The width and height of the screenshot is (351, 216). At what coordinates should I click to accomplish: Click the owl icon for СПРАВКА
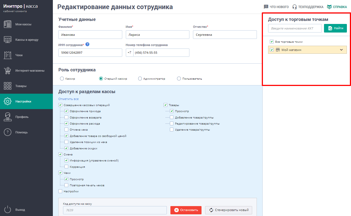pyautogui.click(x=329, y=7)
